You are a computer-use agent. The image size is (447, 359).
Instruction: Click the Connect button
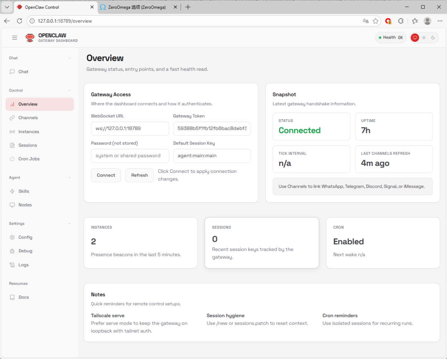(106, 175)
